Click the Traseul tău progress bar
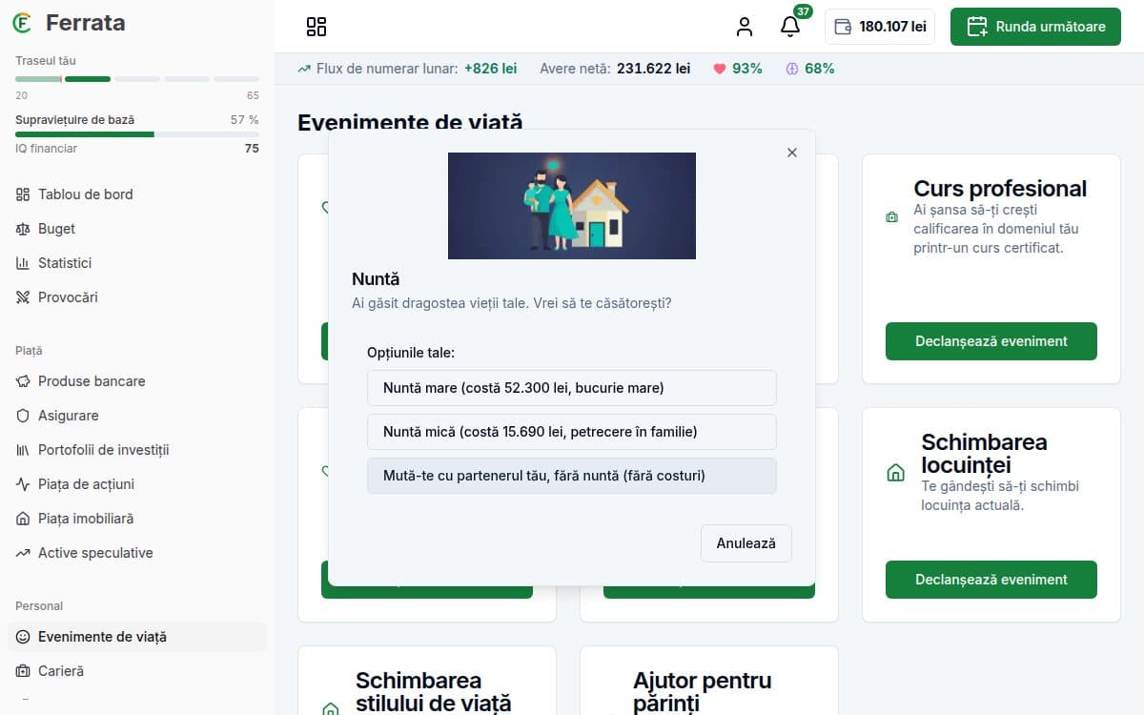Viewport: 1144px width, 715px height. [x=137, y=79]
